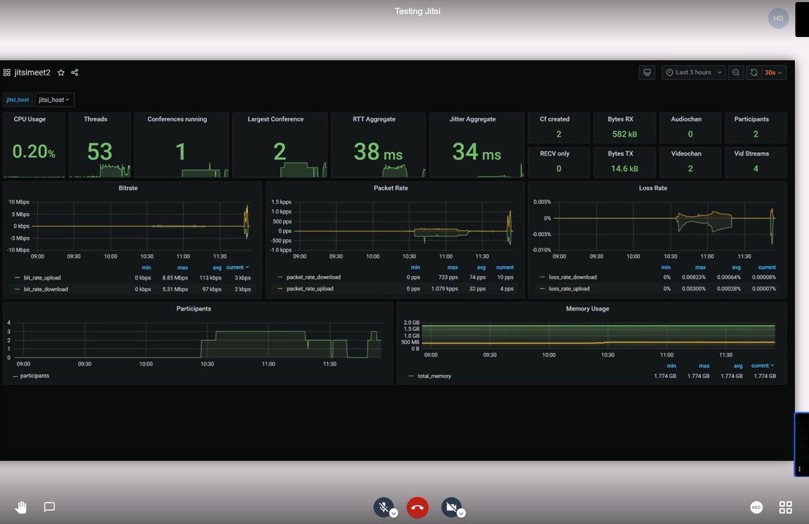Expand the Participants graph title menu
Screen dimensions: 809x524
pos(193,308)
